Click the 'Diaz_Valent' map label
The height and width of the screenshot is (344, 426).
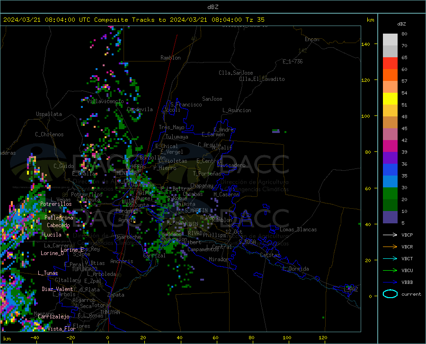point(57,289)
